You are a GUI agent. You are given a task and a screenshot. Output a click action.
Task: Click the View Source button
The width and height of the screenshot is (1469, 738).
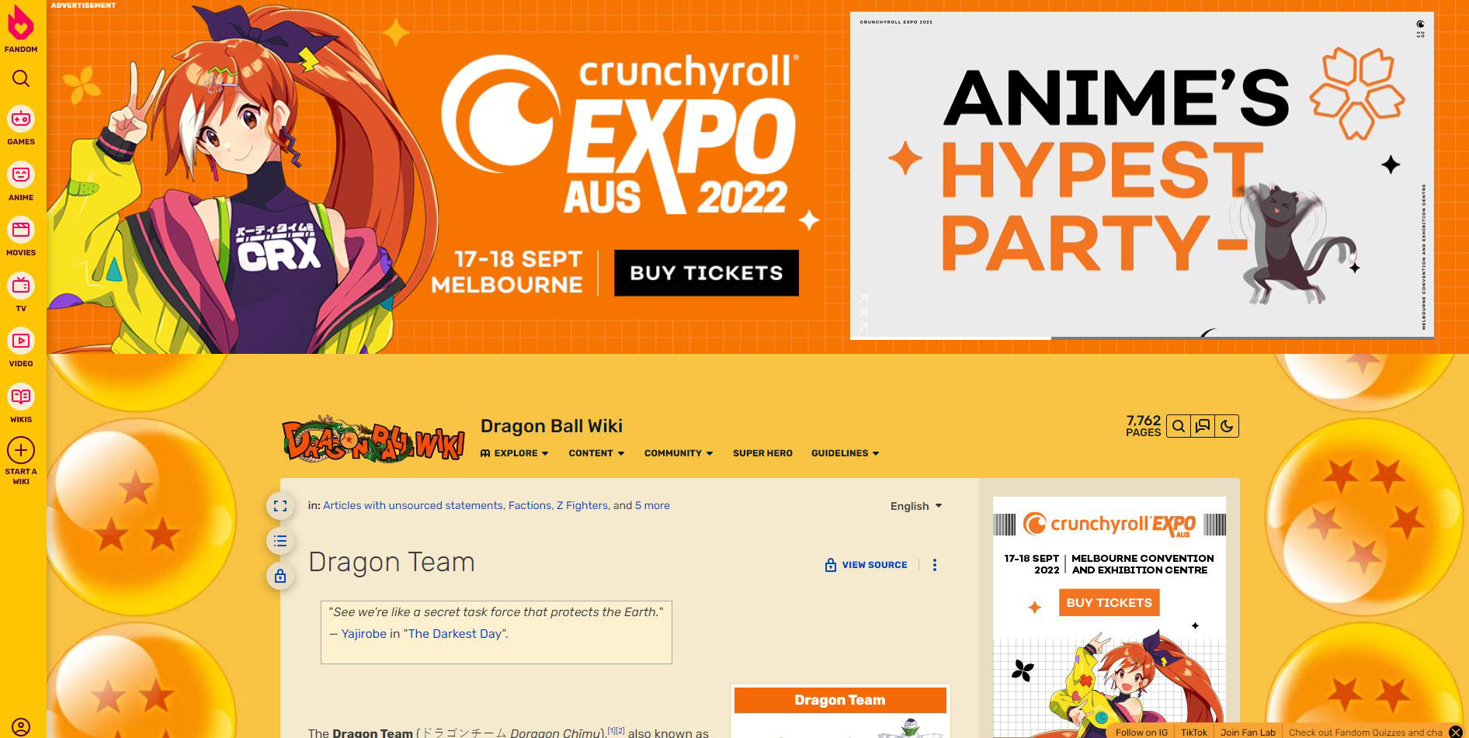(x=866, y=565)
